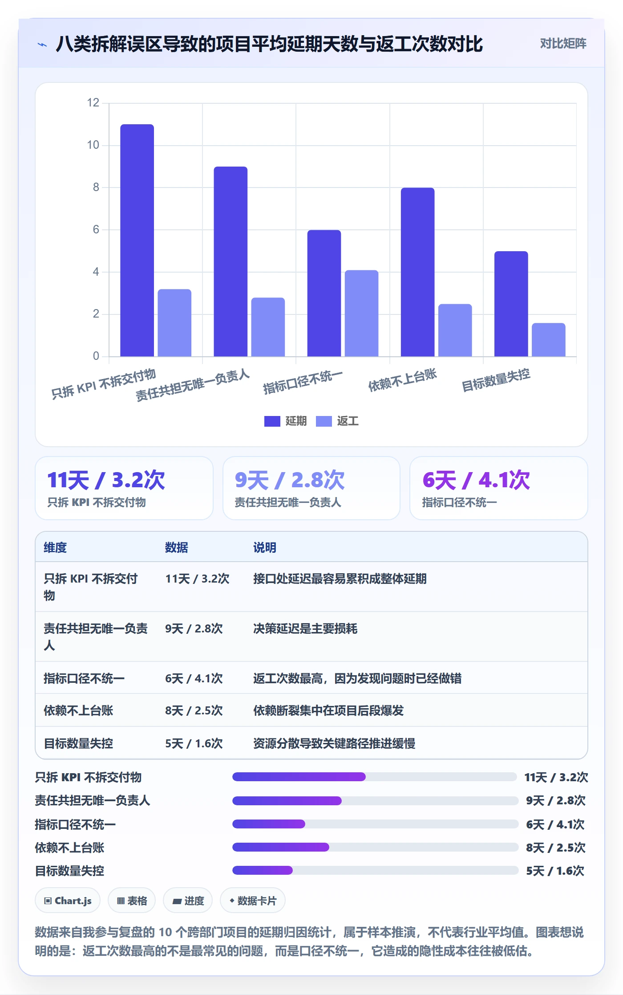Click progress bar for 指标口径不统一
Image resolution: width=623 pixels, height=995 pixels.
click(376, 824)
